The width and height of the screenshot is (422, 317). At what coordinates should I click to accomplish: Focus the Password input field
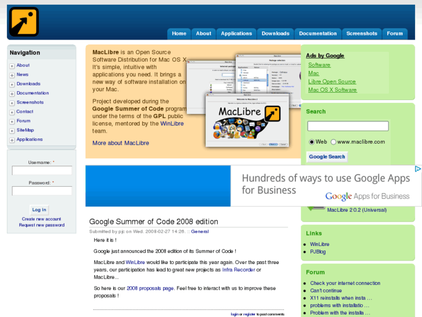(x=42, y=191)
